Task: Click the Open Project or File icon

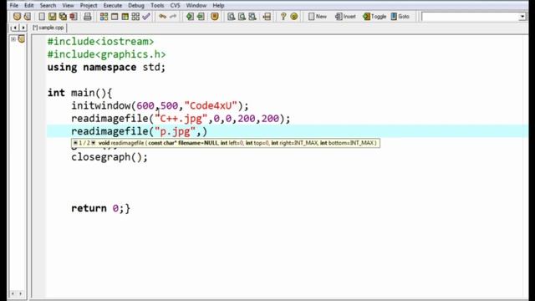Action: point(28,17)
